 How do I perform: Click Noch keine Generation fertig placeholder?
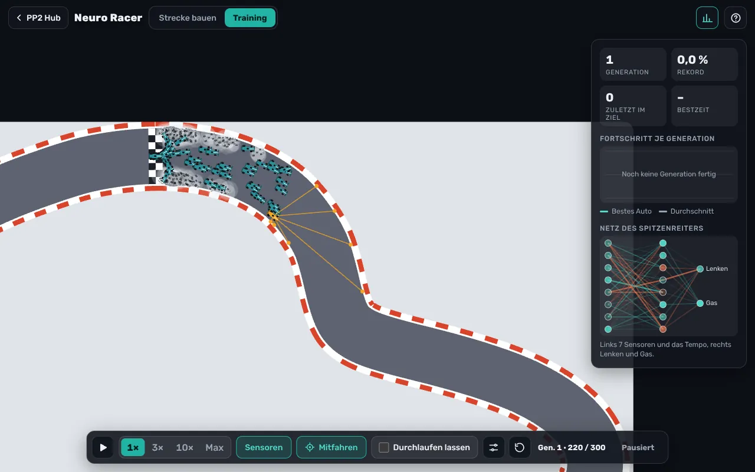tap(668, 174)
